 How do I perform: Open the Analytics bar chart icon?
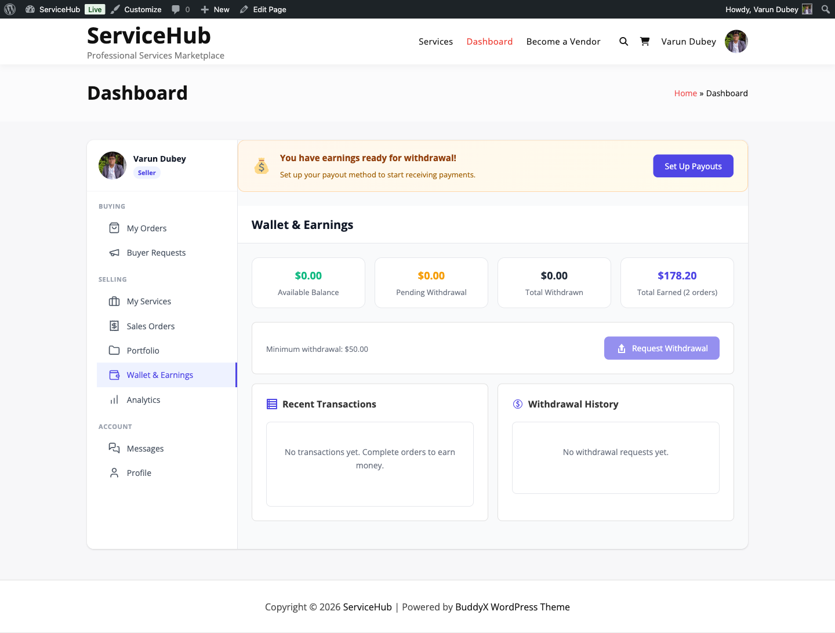coord(114,399)
